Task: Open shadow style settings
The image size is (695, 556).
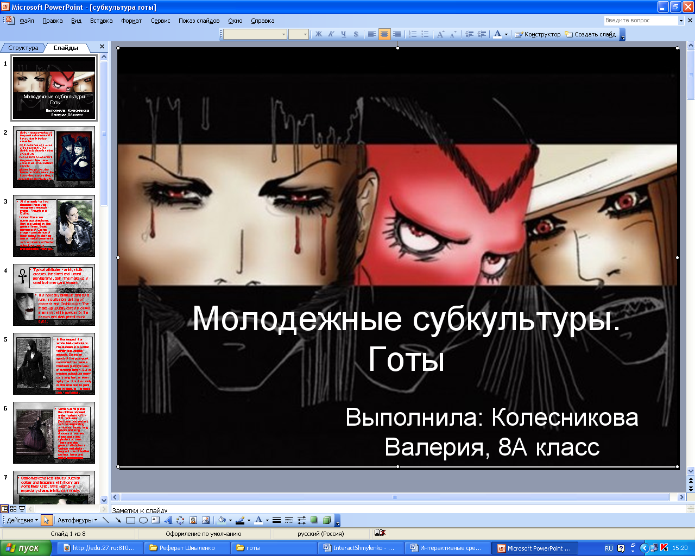Action: tap(314, 520)
